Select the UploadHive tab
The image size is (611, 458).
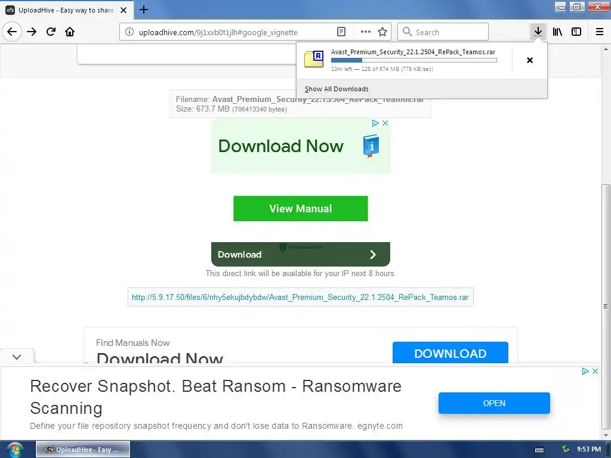(67, 10)
